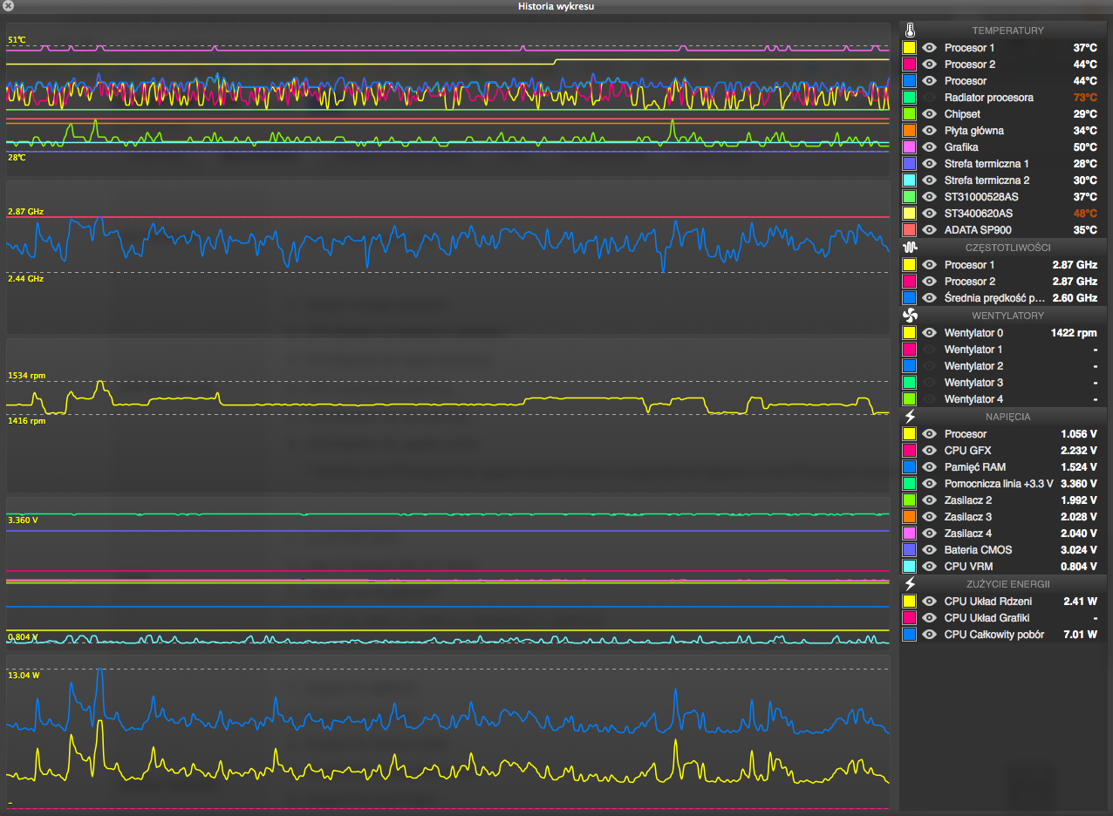Click the 73°C Radiator procesora value
The height and width of the screenshot is (816, 1113).
pyautogui.click(x=1085, y=98)
